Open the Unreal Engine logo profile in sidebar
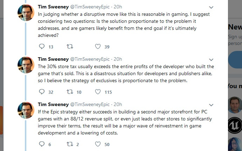The width and height of the screenshot is (242, 151). 235,125
